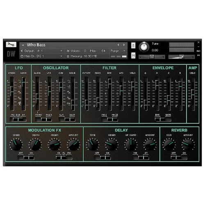Screen dimensions: 205x205
Task: Select the Oscillator pulse wave icon
Action: pyautogui.click(x=69, y=98)
